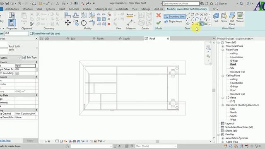Viewport: 265px width, 149px height.
Task: Click the horizontal scrollbar thumb in the view
Action: point(157,141)
